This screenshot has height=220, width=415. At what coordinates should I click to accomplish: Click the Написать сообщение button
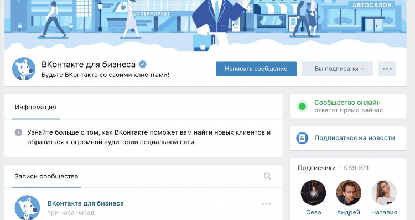coord(256,69)
